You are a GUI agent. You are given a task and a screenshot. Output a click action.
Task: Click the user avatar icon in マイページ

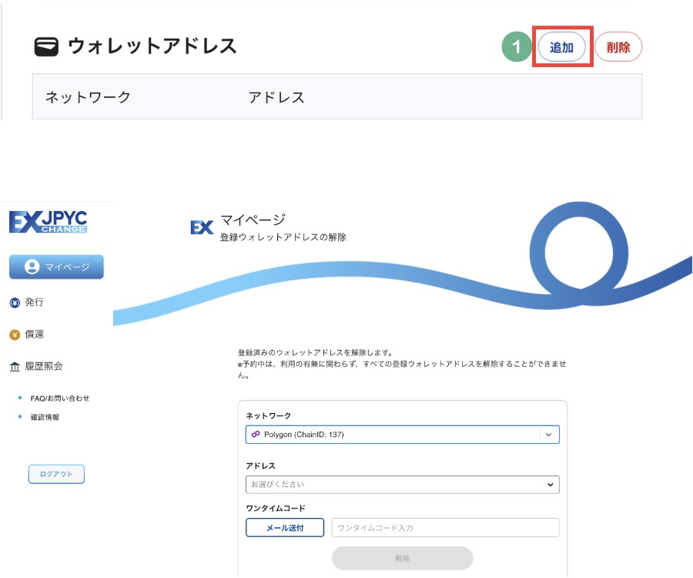point(32,267)
